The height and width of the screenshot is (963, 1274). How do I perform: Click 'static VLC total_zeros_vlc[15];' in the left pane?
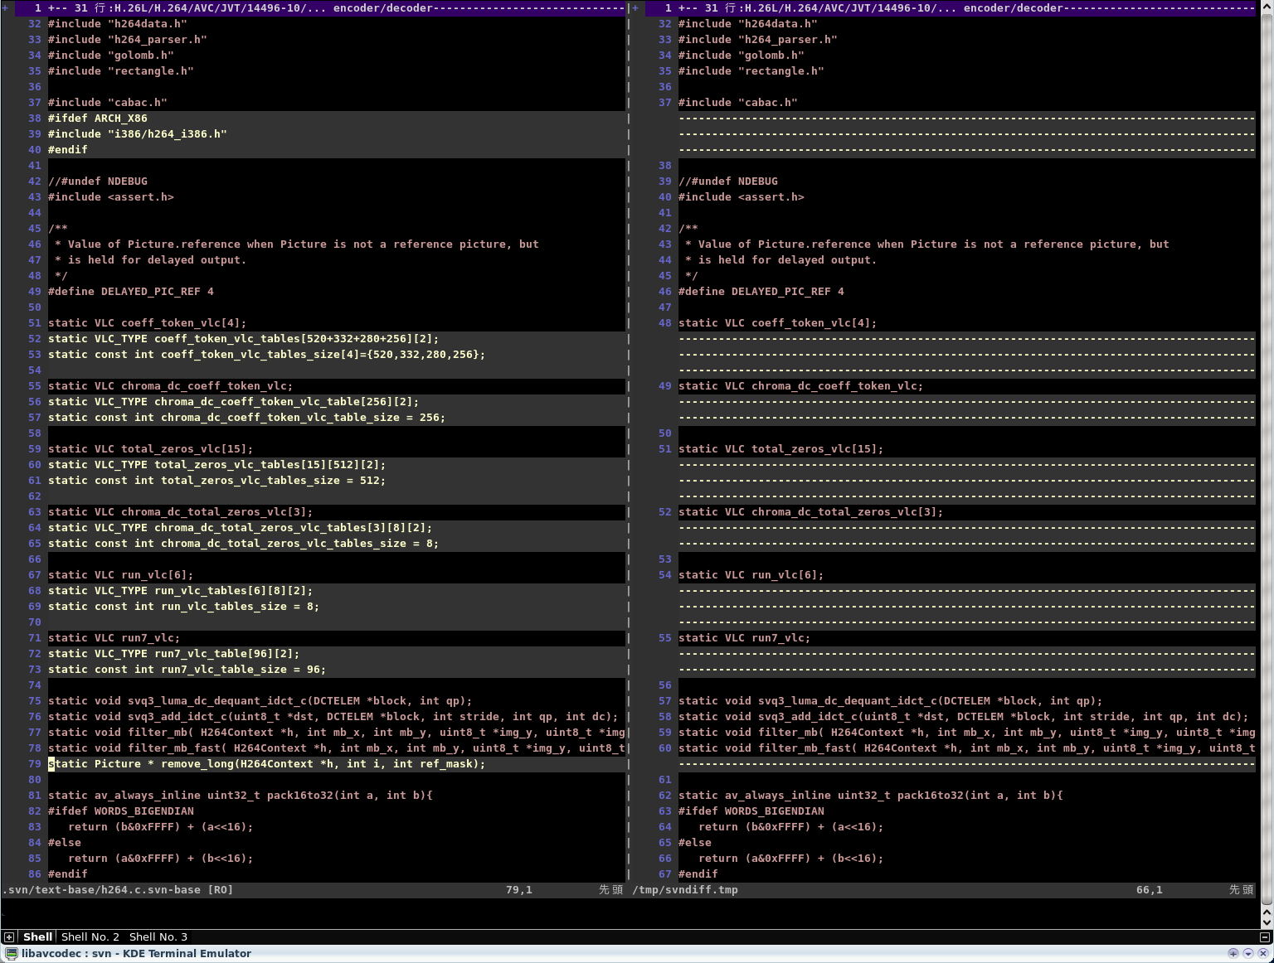coord(151,449)
